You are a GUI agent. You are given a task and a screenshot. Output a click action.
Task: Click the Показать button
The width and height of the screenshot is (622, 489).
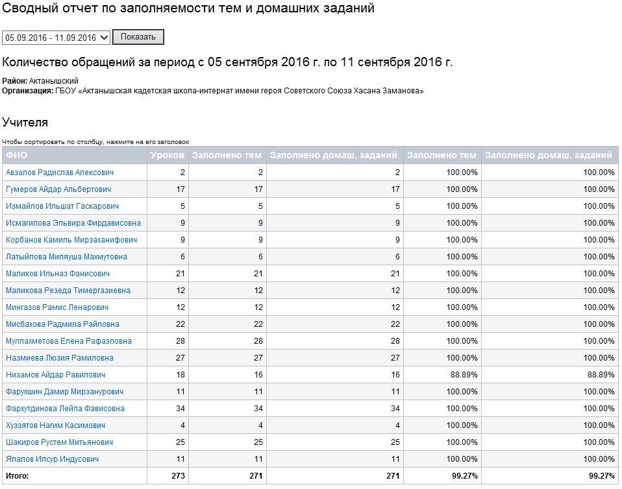138,37
